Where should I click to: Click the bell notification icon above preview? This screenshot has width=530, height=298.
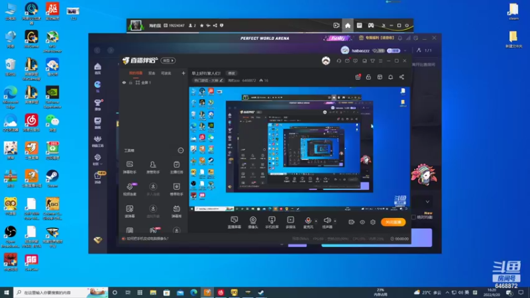(x=390, y=77)
